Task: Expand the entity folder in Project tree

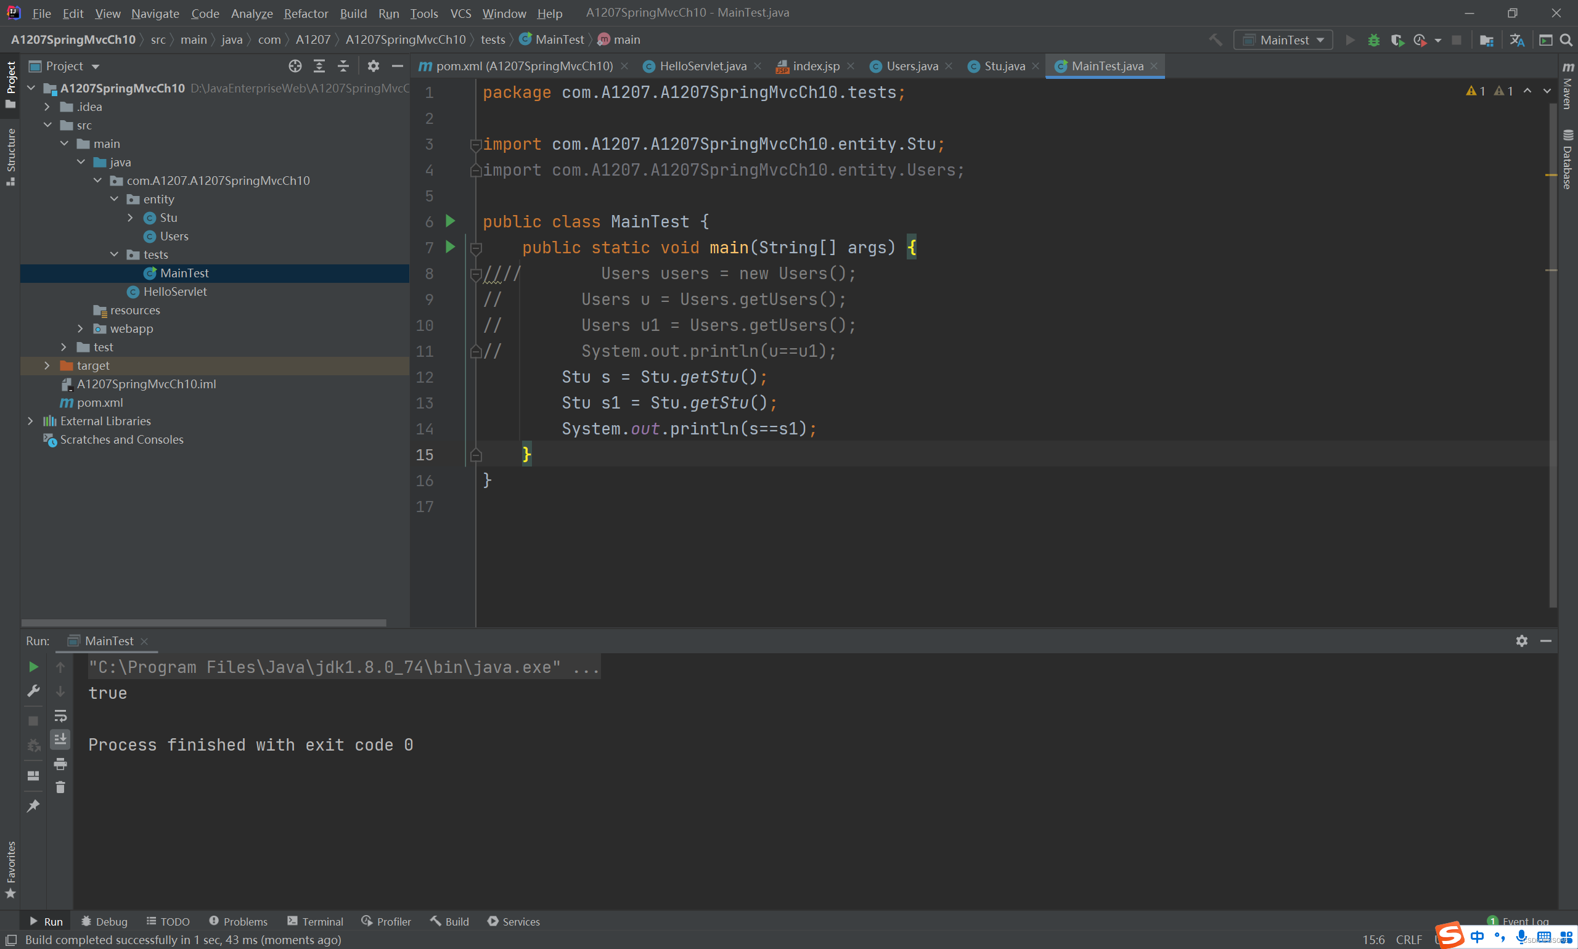Action: pyautogui.click(x=129, y=198)
